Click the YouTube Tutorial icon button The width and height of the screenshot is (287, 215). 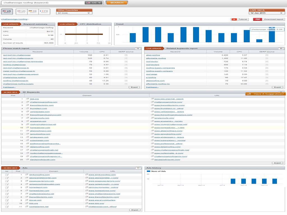pos(234,19)
